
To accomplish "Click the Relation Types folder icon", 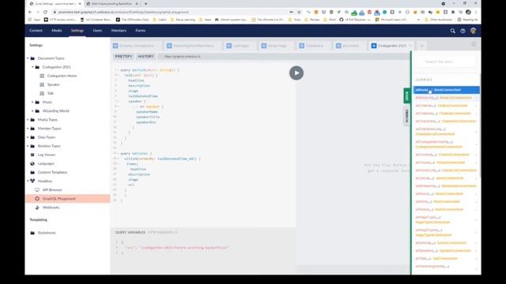I will tap(32, 146).
